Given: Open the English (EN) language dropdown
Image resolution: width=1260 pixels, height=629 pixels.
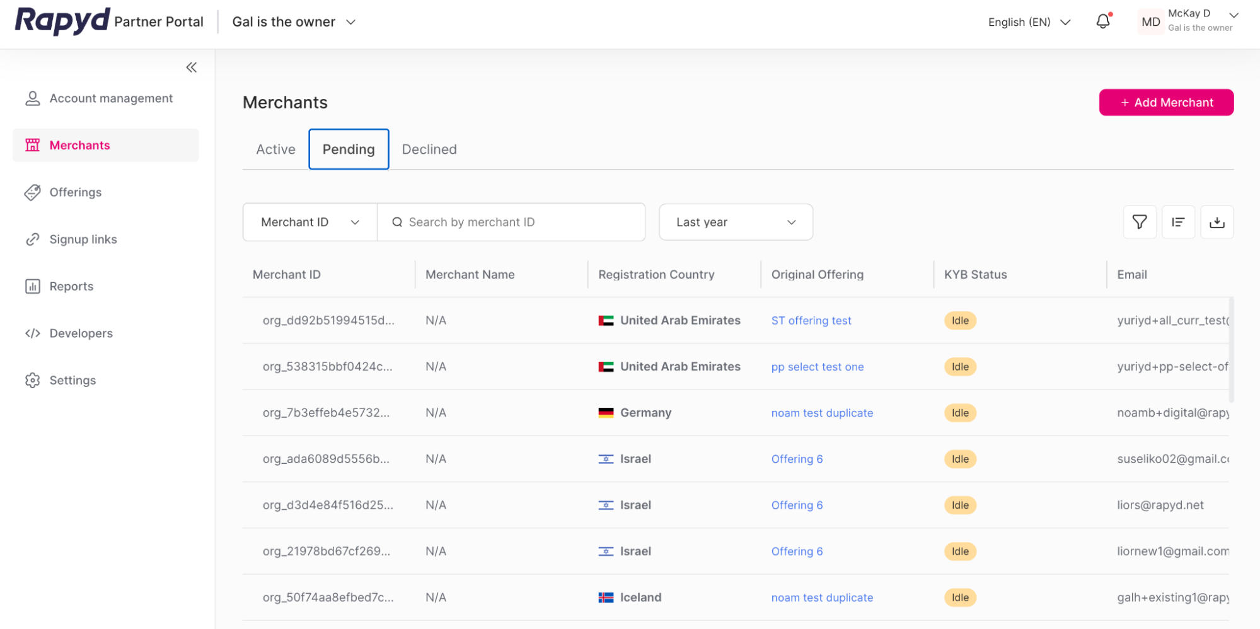Looking at the screenshot, I should point(1029,21).
